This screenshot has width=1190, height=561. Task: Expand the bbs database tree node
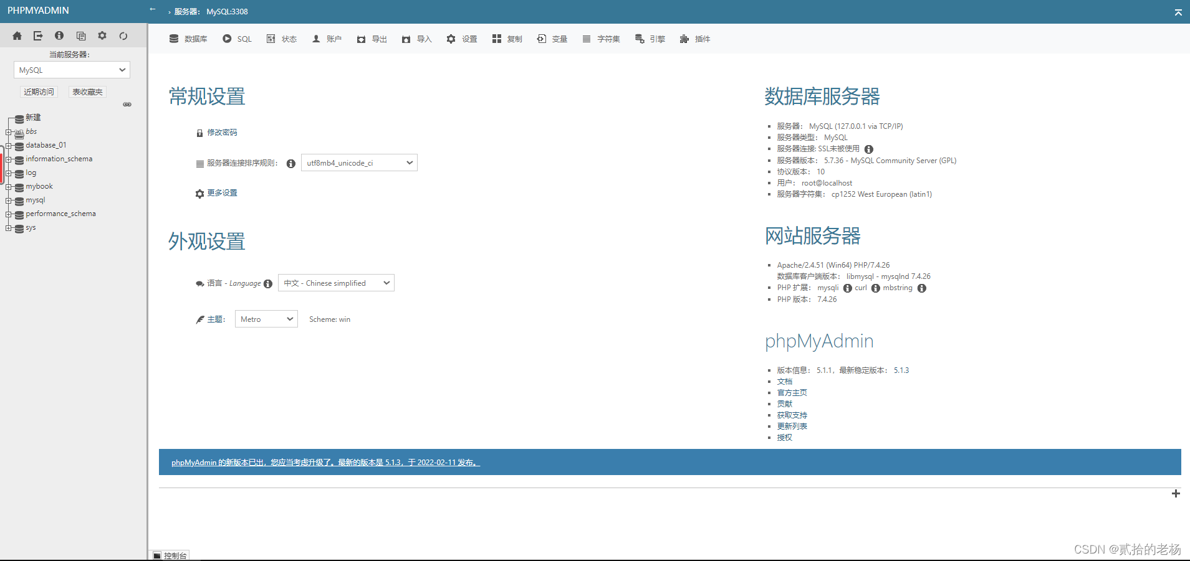click(x=9, y=132)
